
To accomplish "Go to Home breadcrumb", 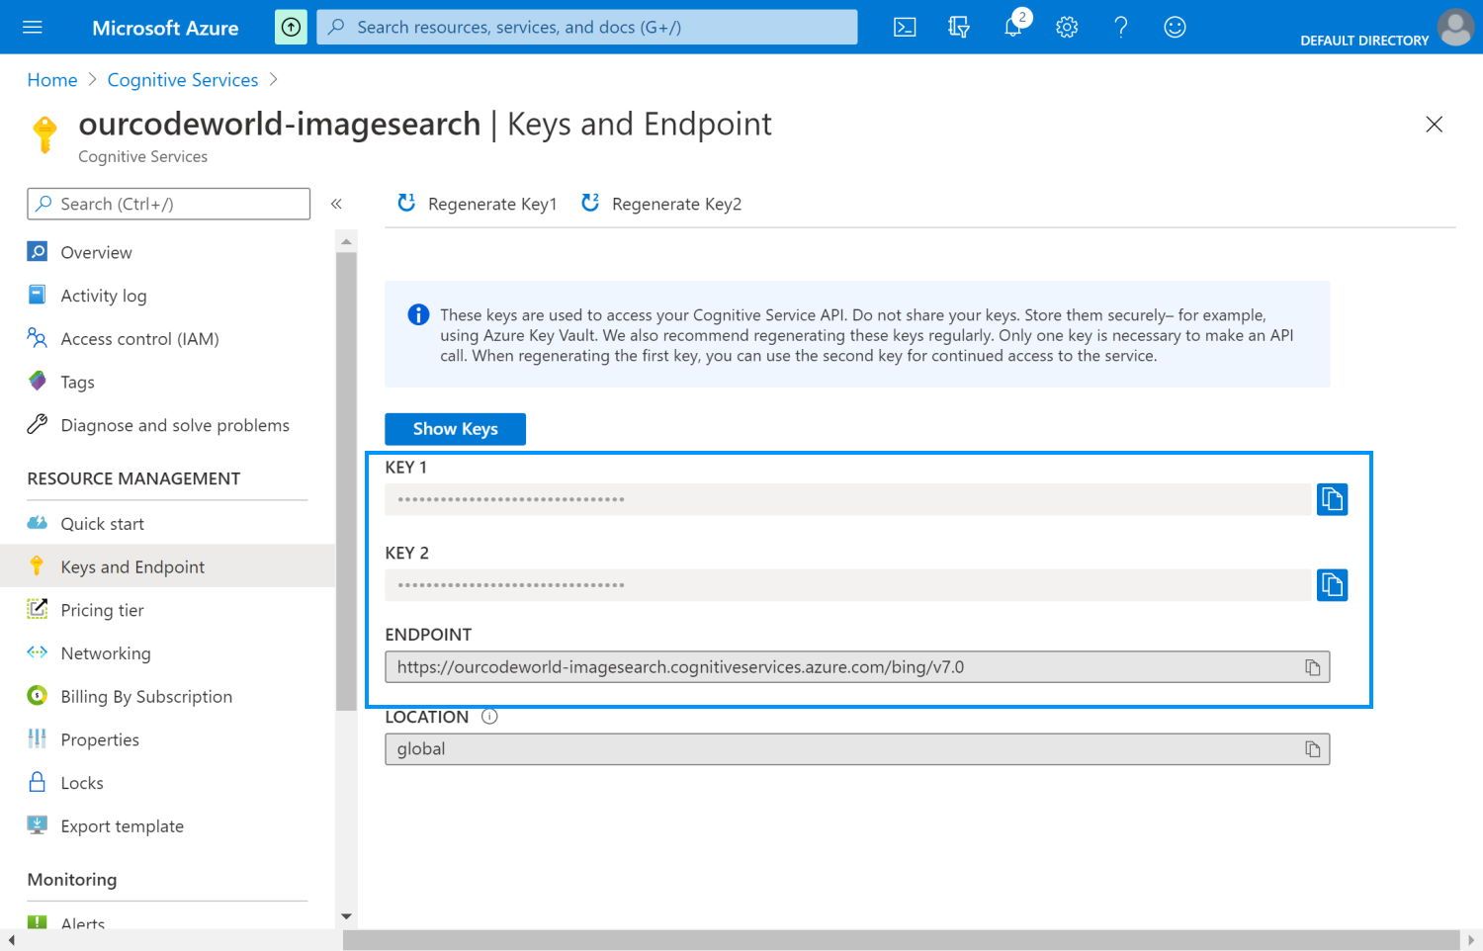I will pyautogui.click(x=52, y=80).
